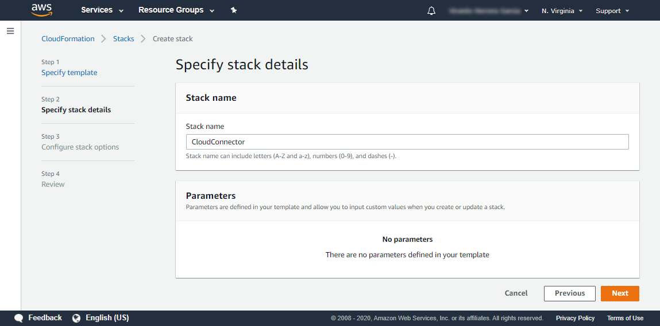
Task: Click the 'Create stack' breadcrumb text
Action: click(172, 38)
